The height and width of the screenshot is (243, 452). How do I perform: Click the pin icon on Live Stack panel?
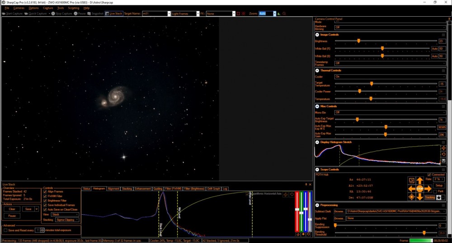[x=306, y=184]
